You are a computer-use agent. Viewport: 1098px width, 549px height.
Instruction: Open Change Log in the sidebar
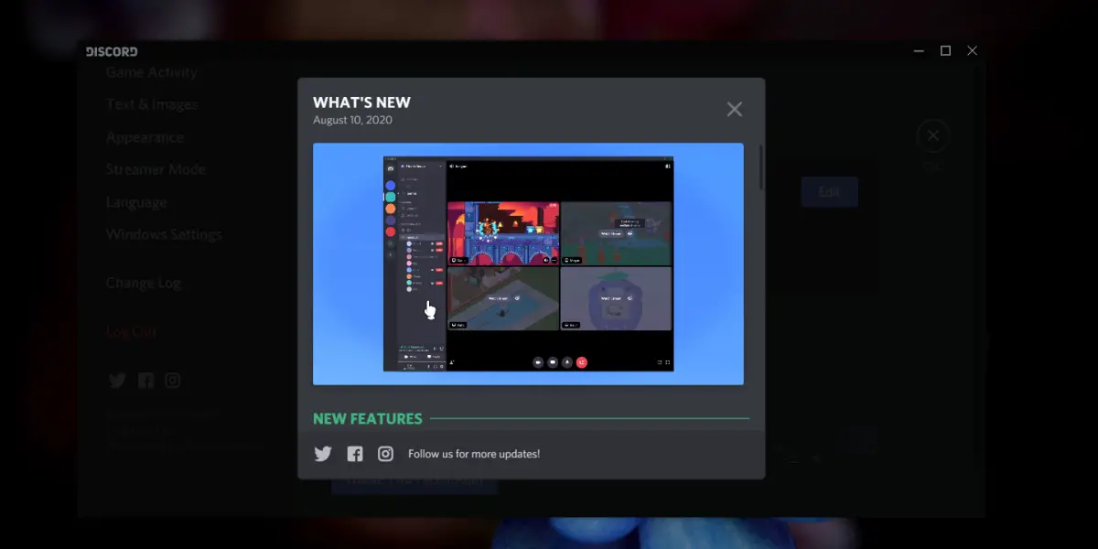point(143,283)
